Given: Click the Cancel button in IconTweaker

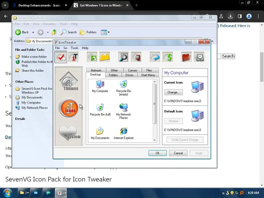Looking at the screenshot, I should pos(178,153).
